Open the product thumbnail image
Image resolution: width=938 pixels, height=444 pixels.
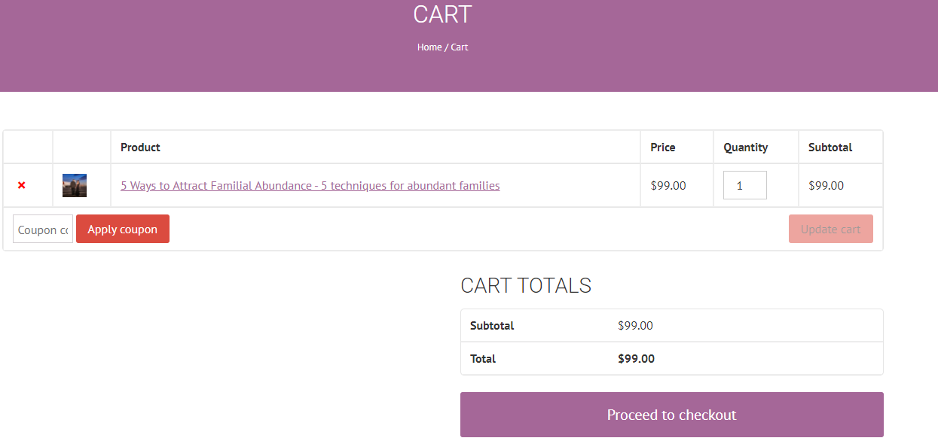coord(75,185)
